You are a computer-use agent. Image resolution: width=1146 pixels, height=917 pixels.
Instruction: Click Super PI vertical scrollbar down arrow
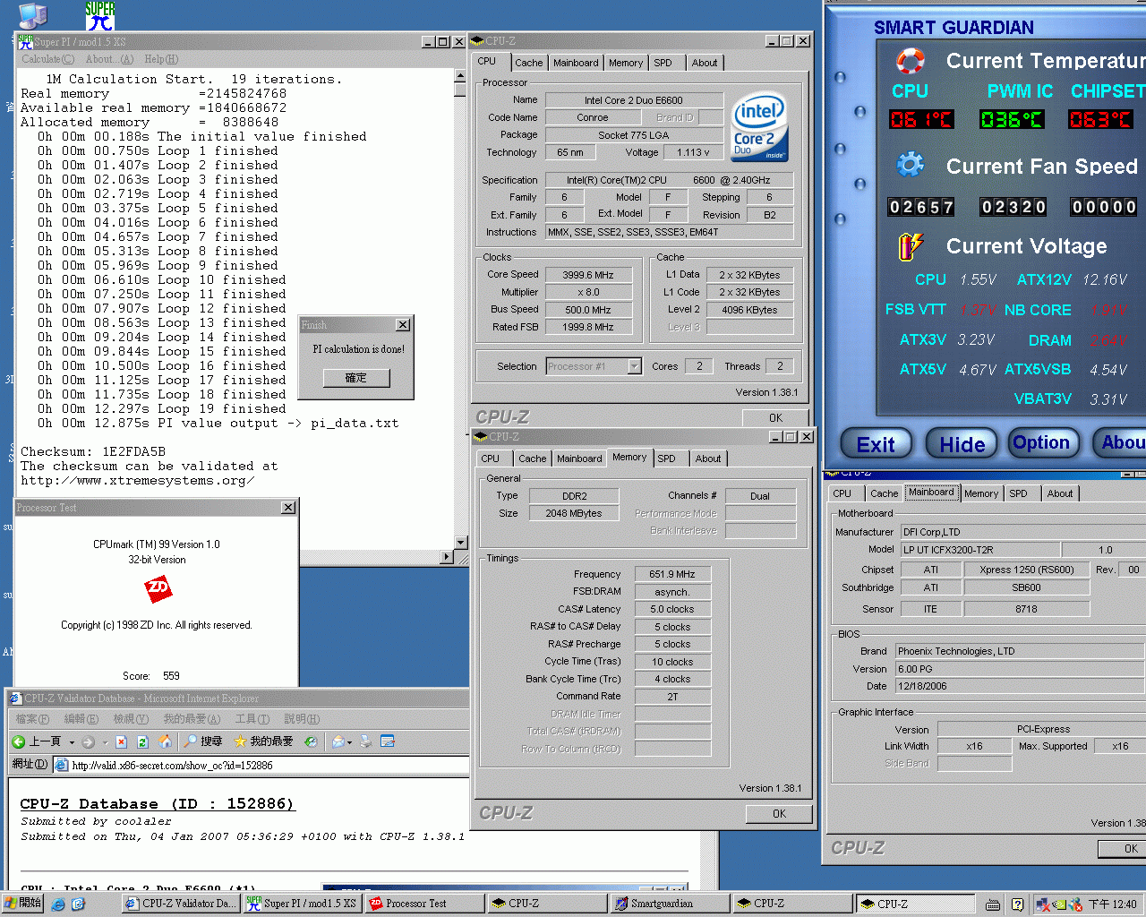click(461, 543)
